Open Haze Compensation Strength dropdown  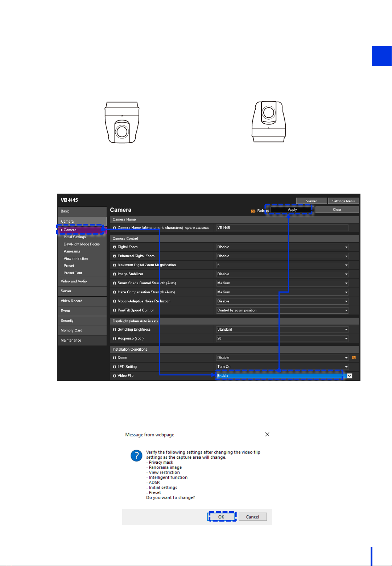(x=282, y=292)
